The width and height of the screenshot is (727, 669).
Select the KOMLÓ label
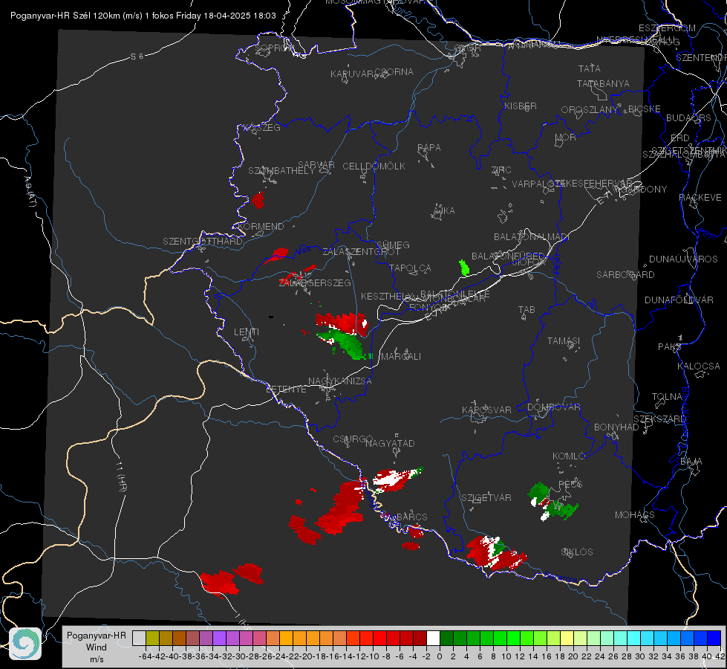pyautogui.click(x=568, y=456)
